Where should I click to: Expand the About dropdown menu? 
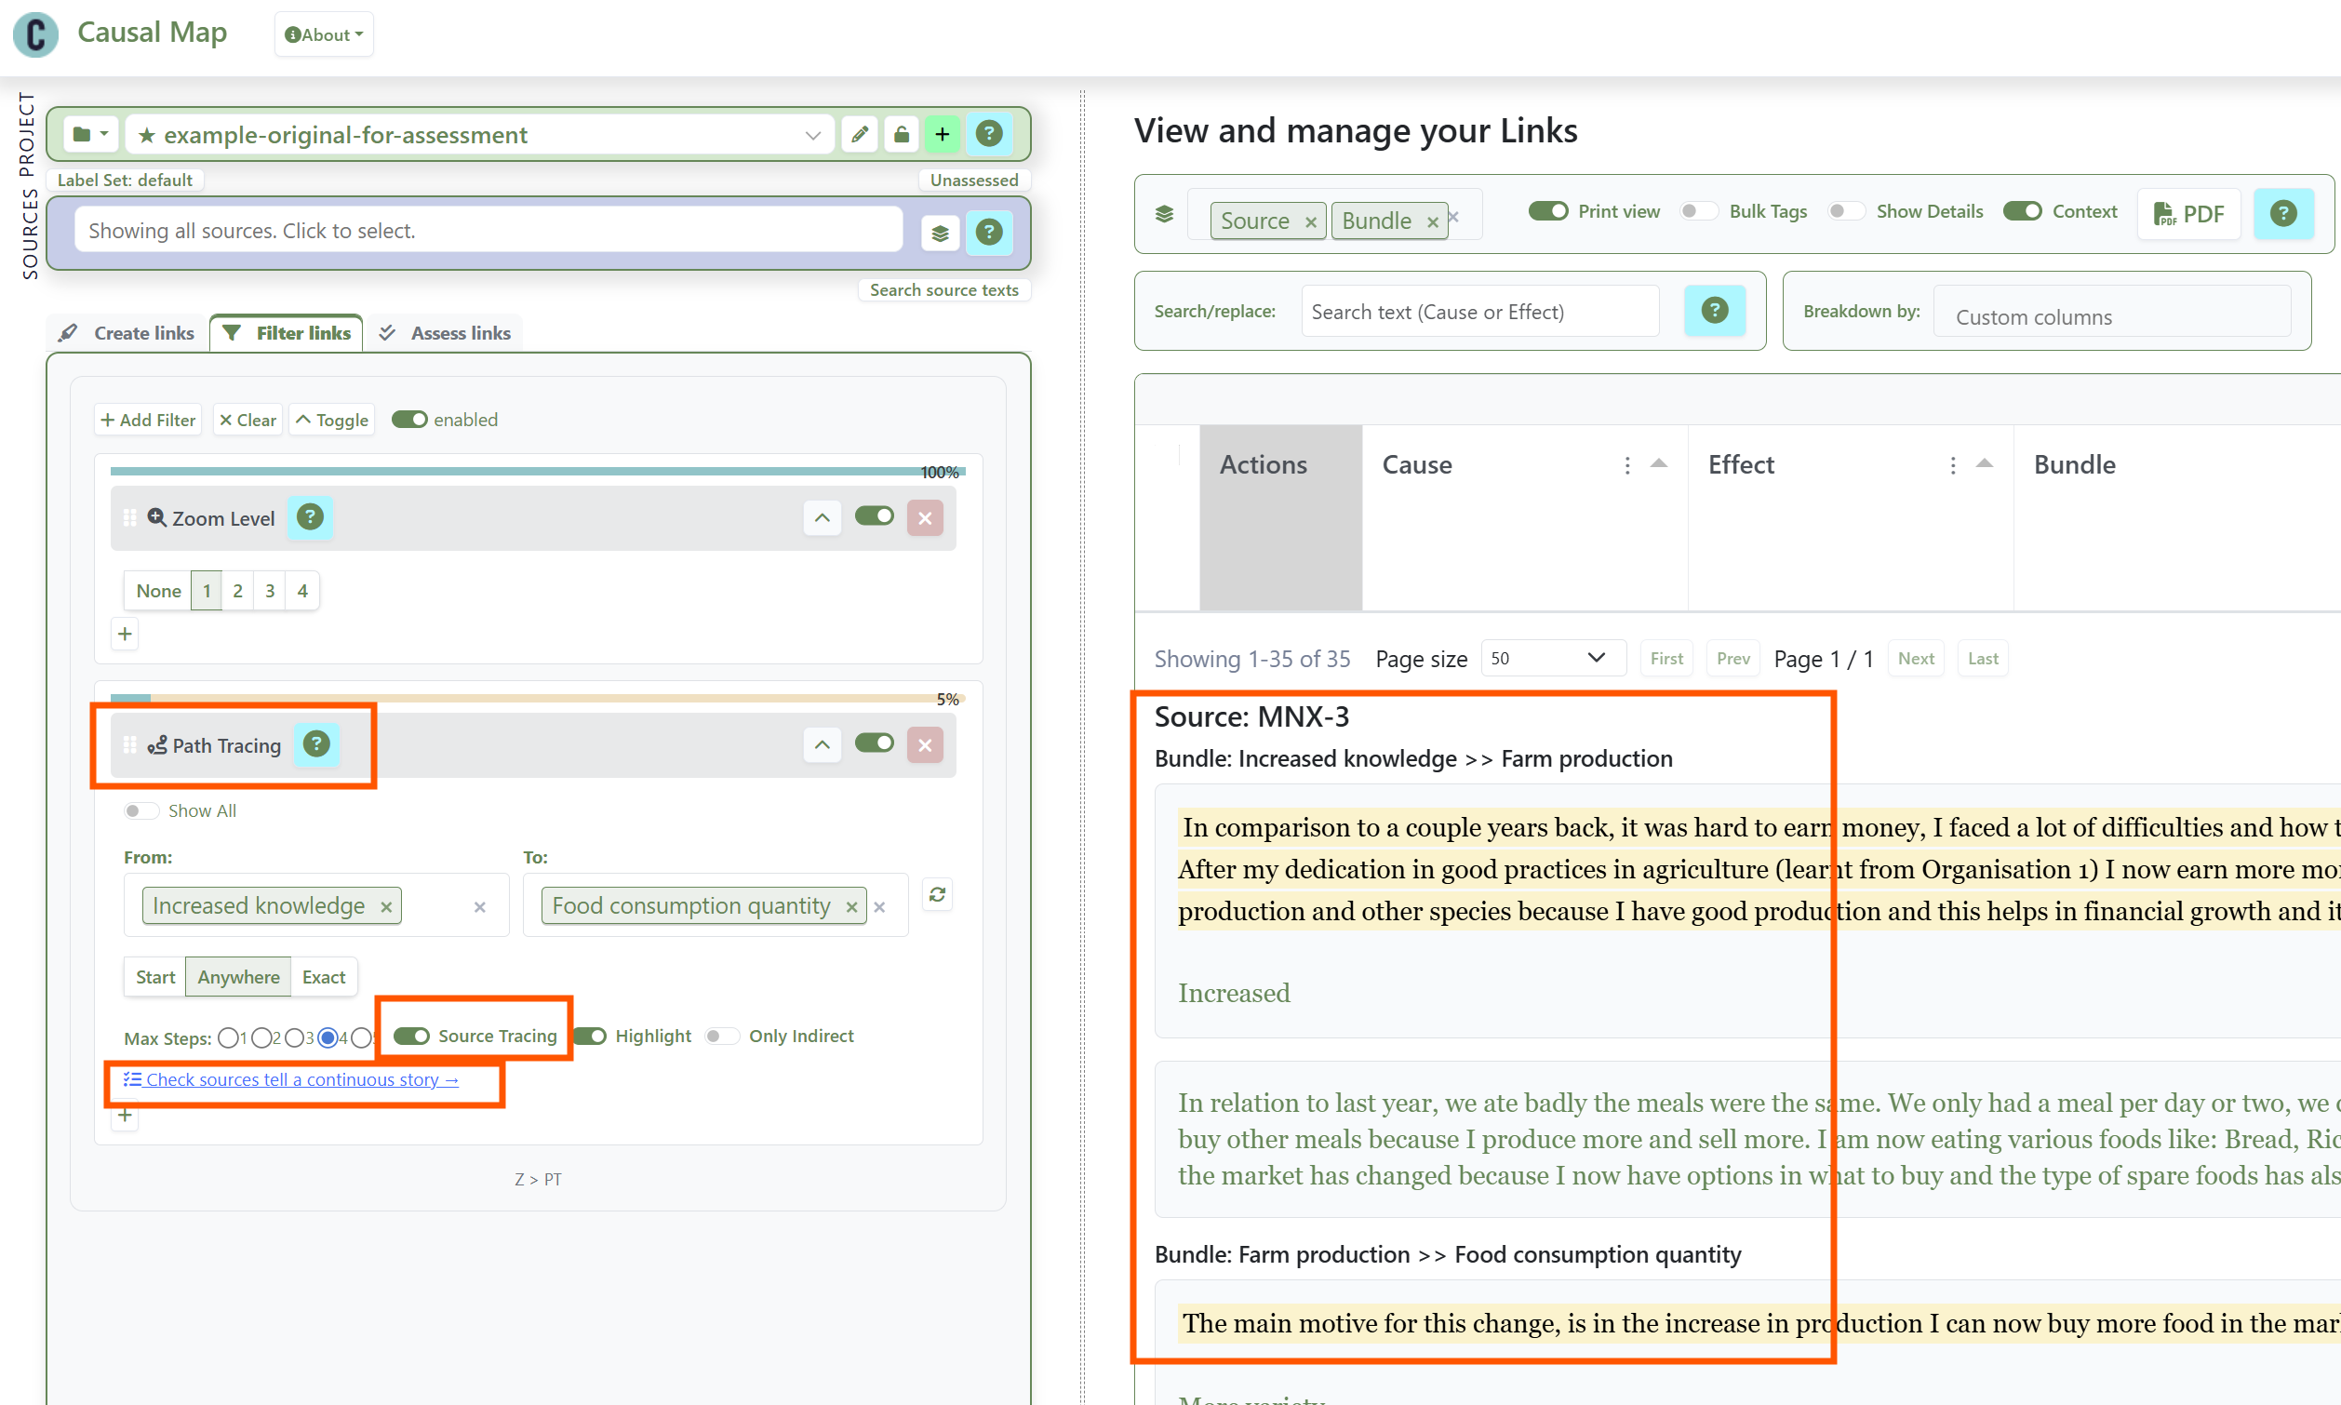tap(324, 35)
